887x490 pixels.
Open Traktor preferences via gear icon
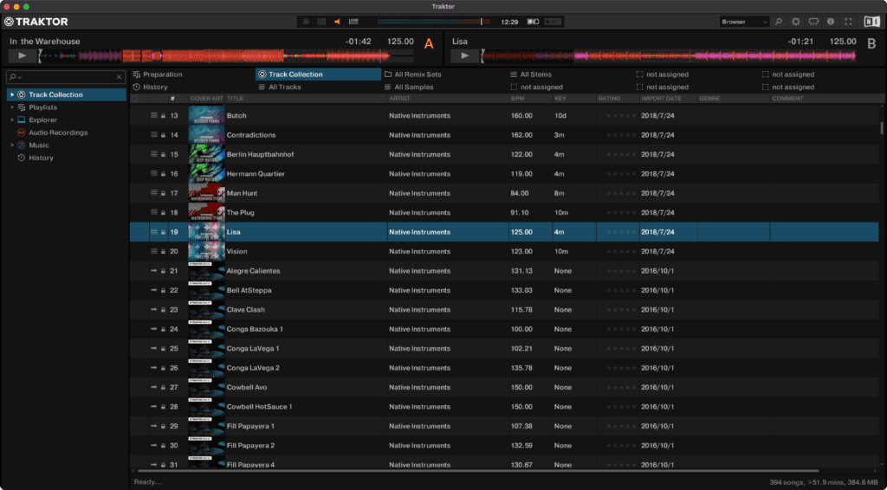coord(796,22)
